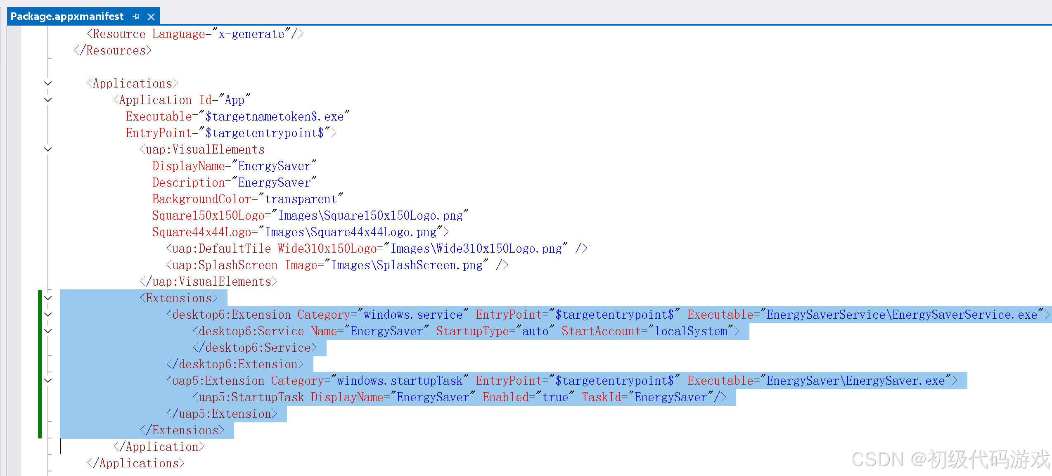1052x476 pixels.
Task: Click the SplashScreen.png image path
Action: pos(407,265)
